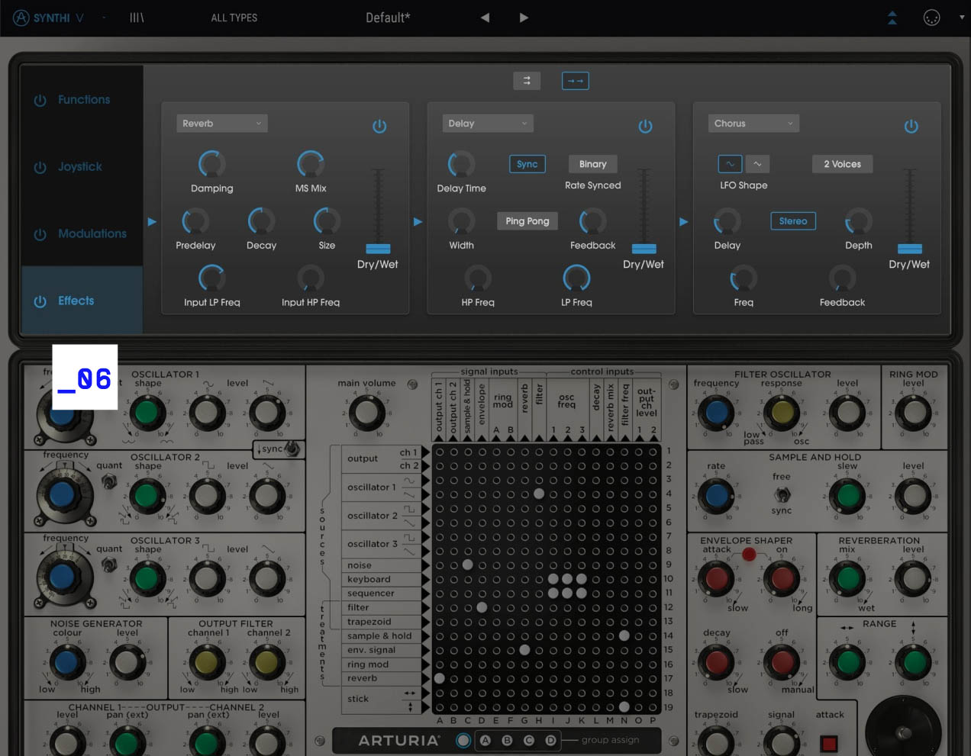Select the sine LFO Shape icon in Chorus
Image resolution: width=971 pixels, height=756 pixels.
tap(730, 163)
